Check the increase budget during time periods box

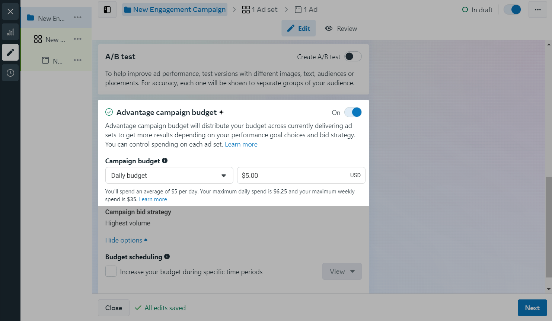click(x=111, y=272)
